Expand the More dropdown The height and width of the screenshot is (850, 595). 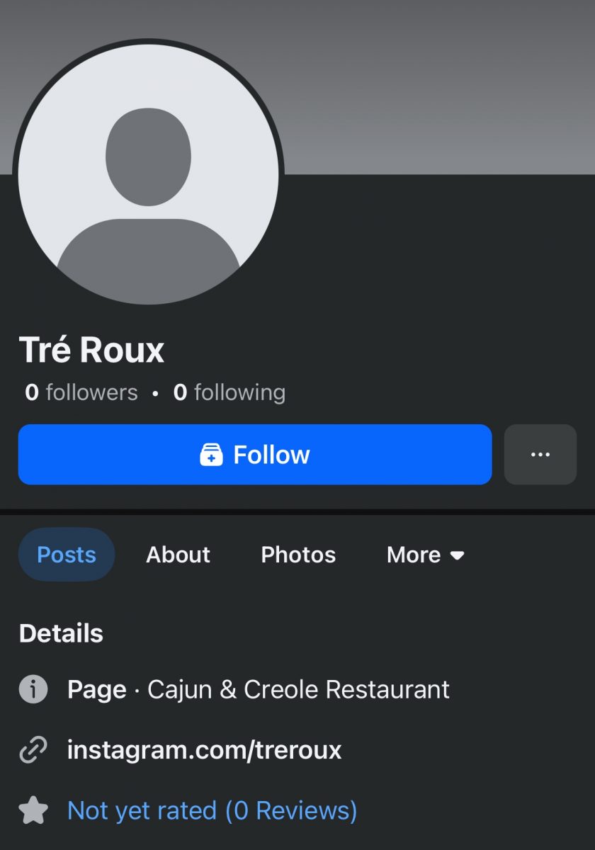tap(425, 555)
